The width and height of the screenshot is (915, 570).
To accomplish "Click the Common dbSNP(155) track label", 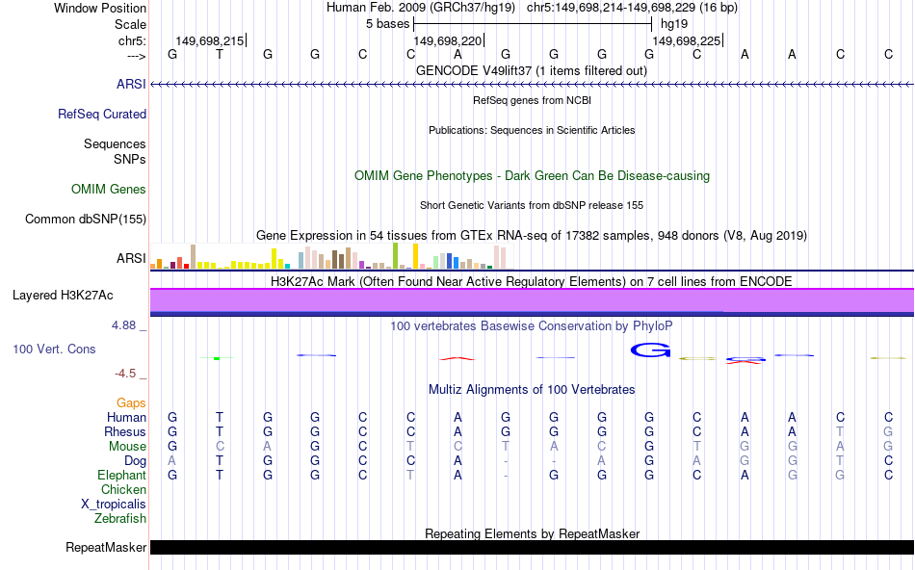I will point(85,219).
